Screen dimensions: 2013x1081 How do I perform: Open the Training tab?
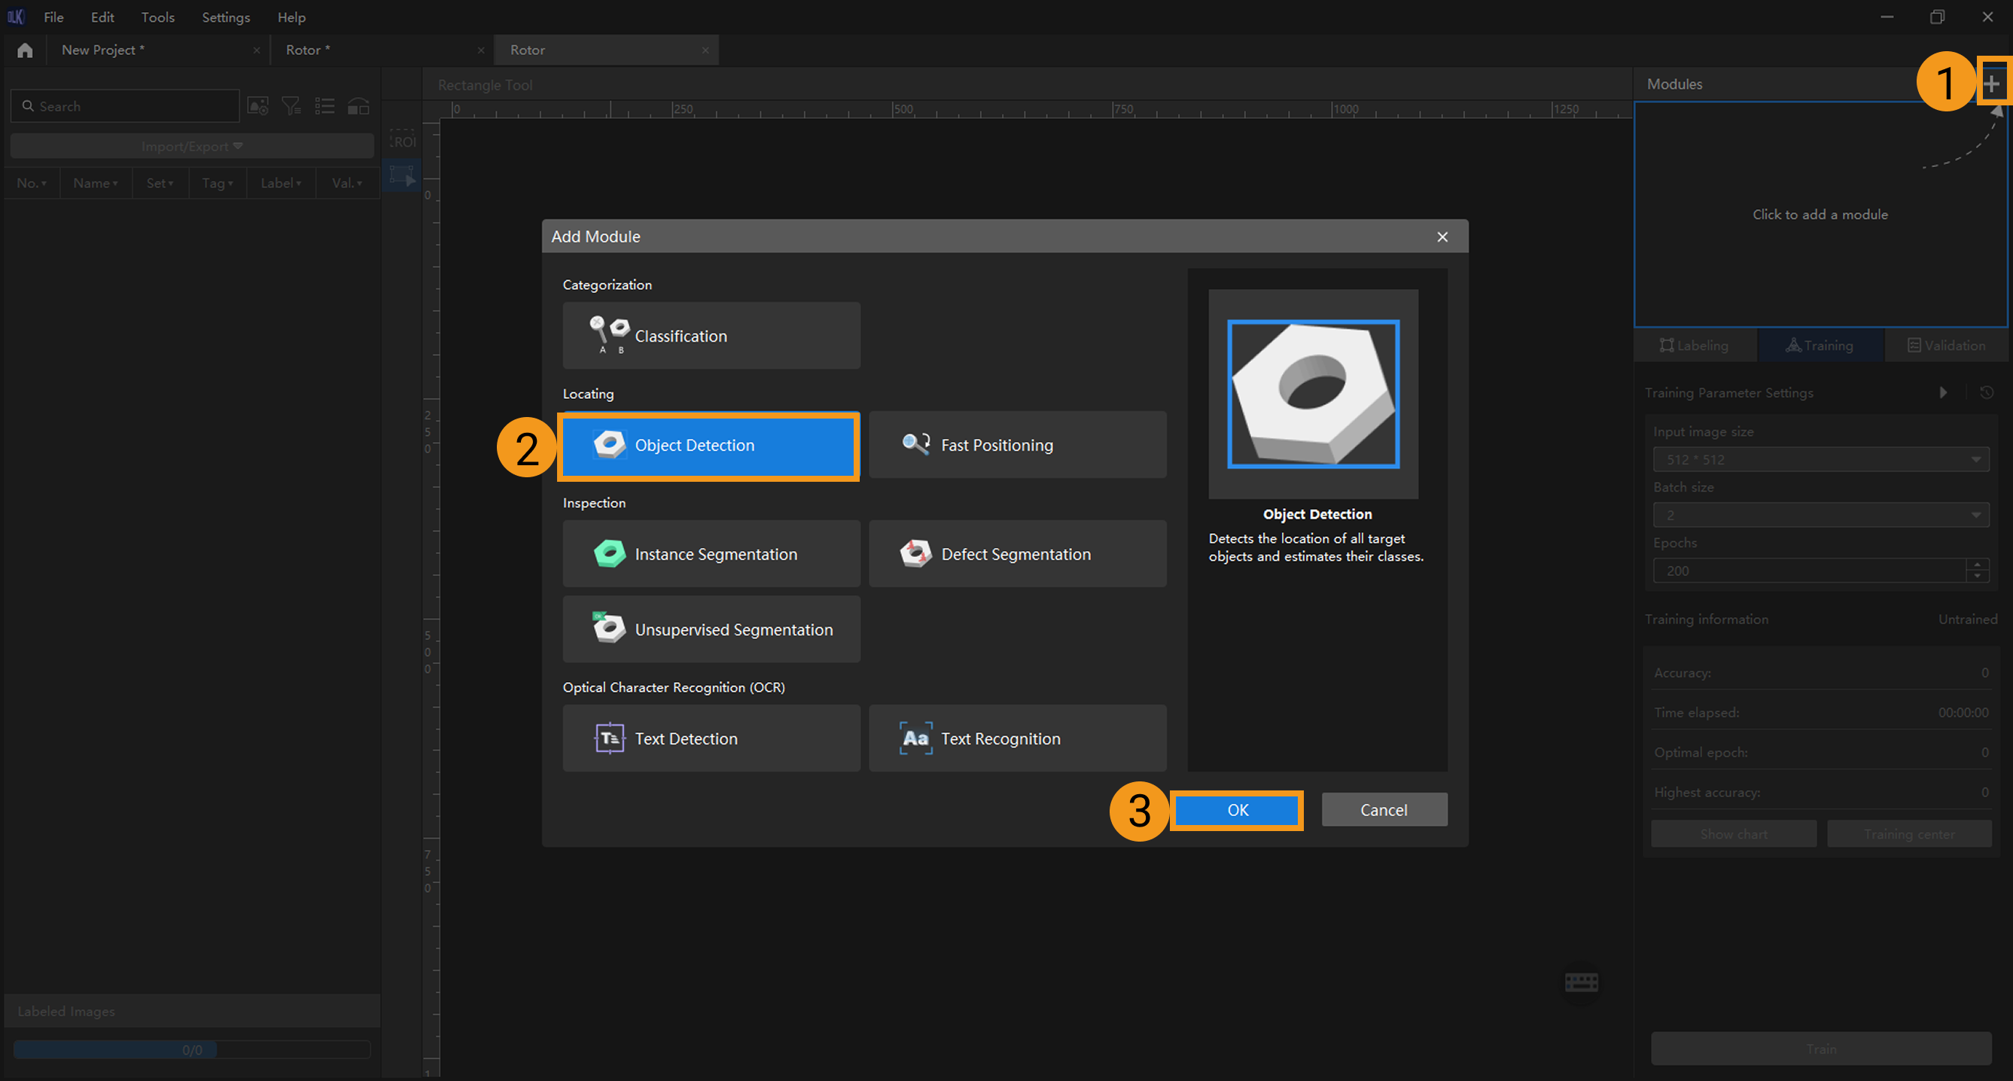click(x=1820, y=346)
